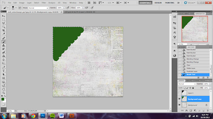This screenshot has width=213, height=119.
Task: Toggle lock all for layer
Action: [193, 88]
